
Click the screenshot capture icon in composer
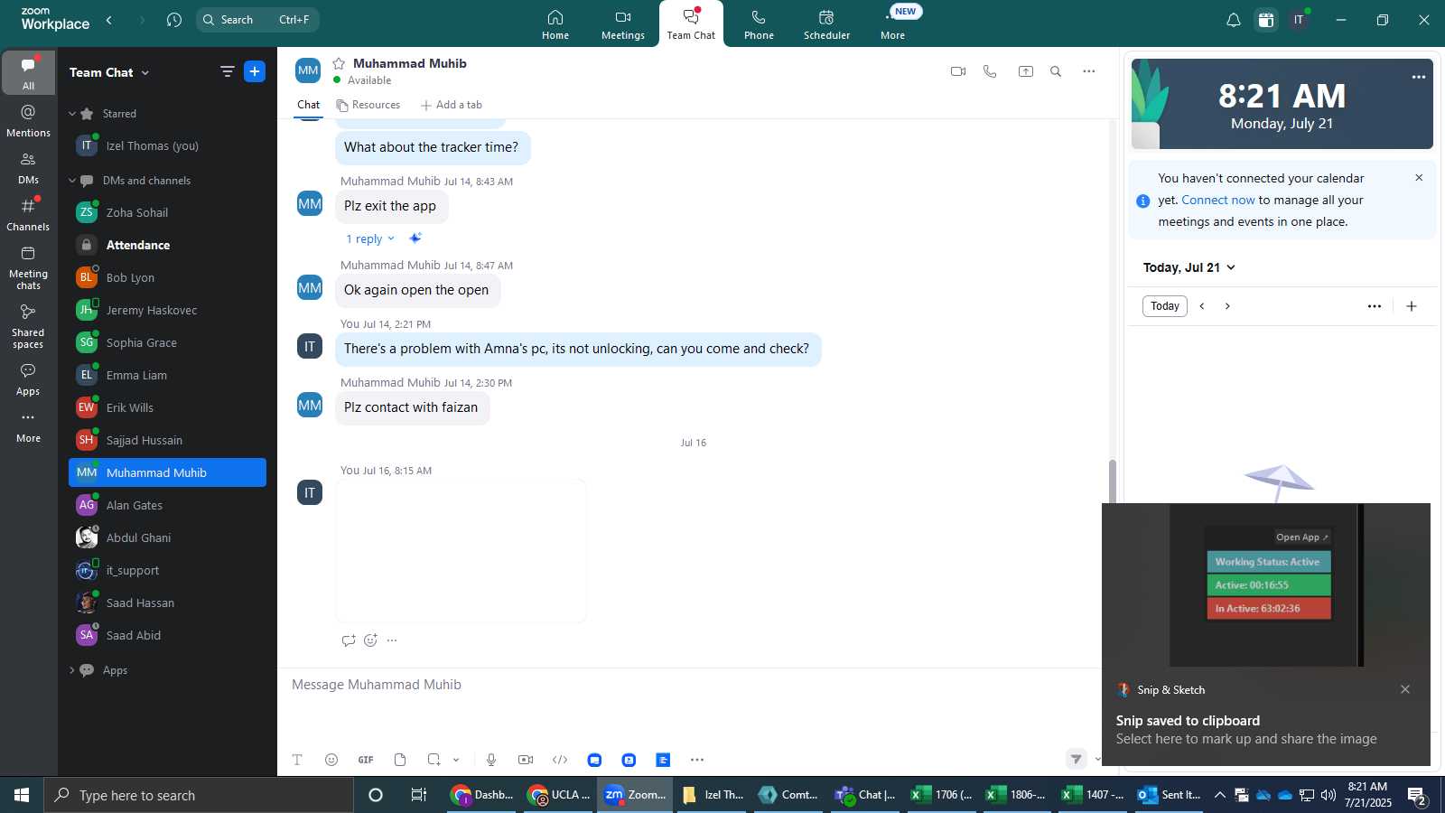coord(434,760)
